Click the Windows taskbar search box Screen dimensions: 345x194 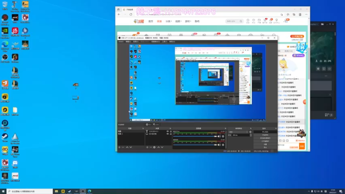30,191
